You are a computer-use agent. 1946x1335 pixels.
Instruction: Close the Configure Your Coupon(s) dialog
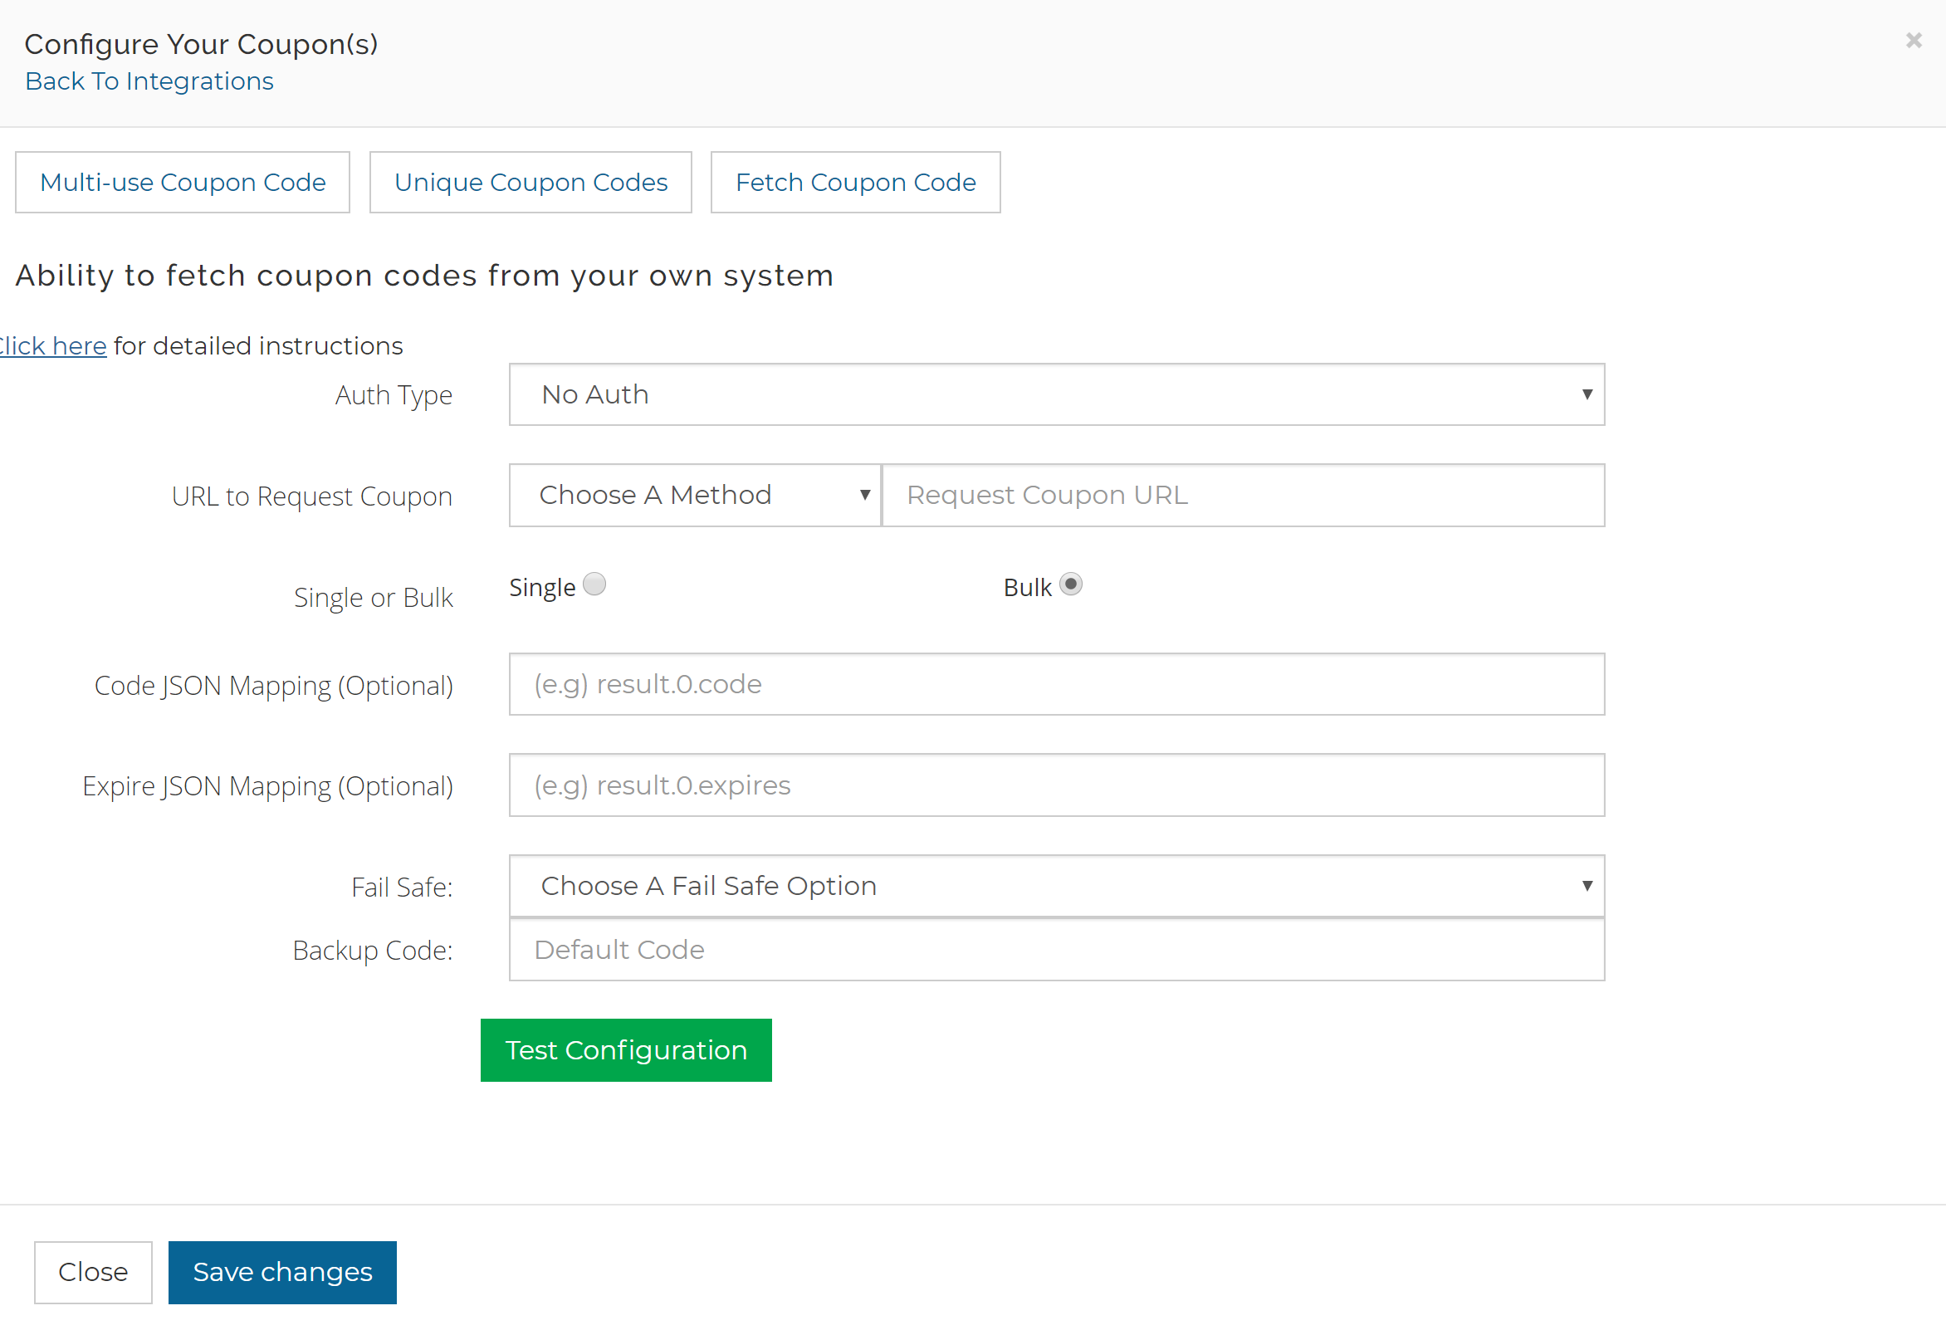coord(1914,39)
